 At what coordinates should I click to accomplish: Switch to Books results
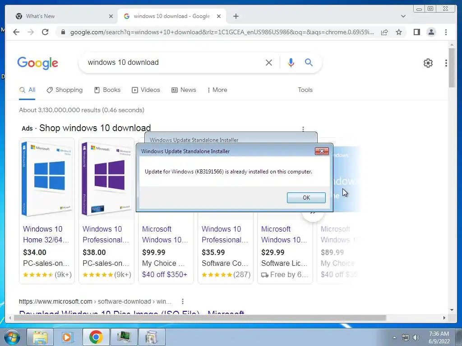pyautogui.click(x=107, y=90)
